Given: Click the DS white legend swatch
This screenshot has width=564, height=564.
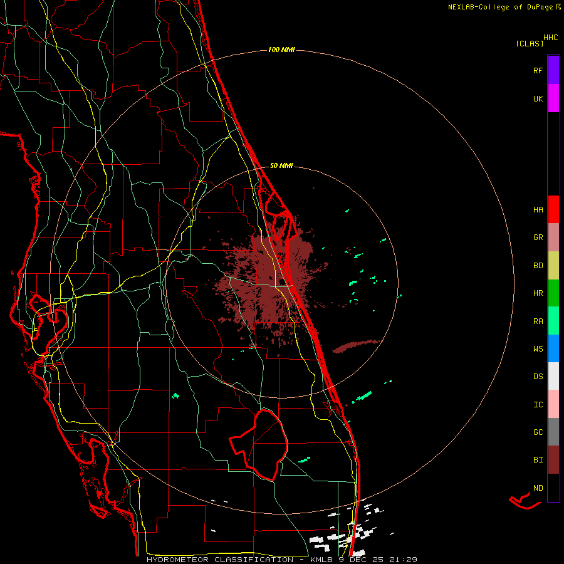Looking at the screenshot, I should [553, 376].
